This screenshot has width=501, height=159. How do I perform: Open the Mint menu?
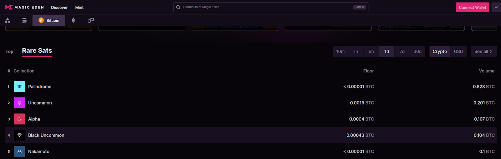pyautogui.click(x=79, y=7)
